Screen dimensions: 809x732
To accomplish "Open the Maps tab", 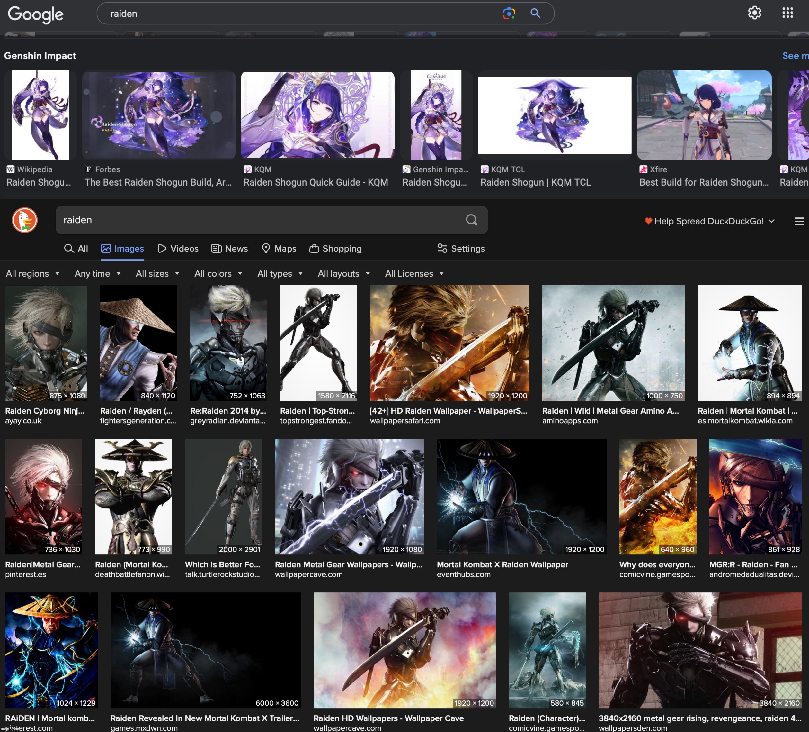I will [x=279, y=249].
